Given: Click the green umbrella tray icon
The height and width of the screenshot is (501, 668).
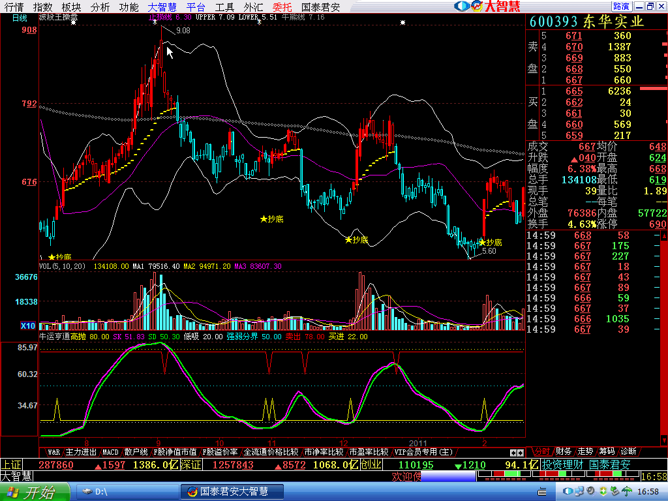Looking at the screenshot, I should 626,491.
